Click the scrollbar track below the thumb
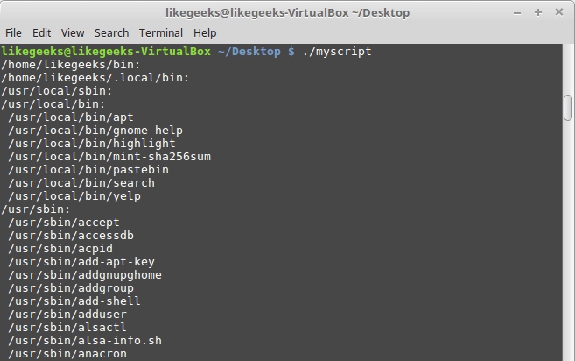575x361 pixels. click(568, 245)
